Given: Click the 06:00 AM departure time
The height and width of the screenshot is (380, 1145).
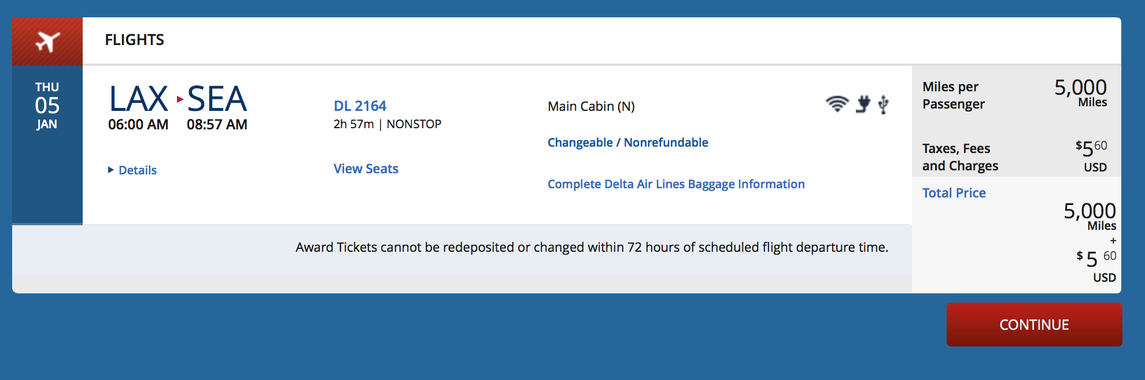Looking at the screenshot, I should 138,125.
